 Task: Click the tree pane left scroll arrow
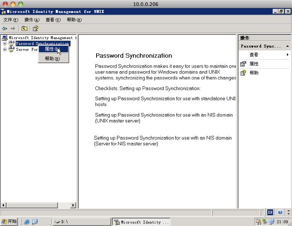click(3, 205)
